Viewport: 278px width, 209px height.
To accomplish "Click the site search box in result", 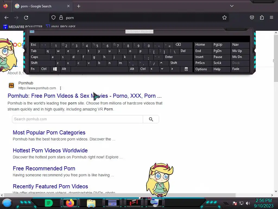I will pos(77,119).
